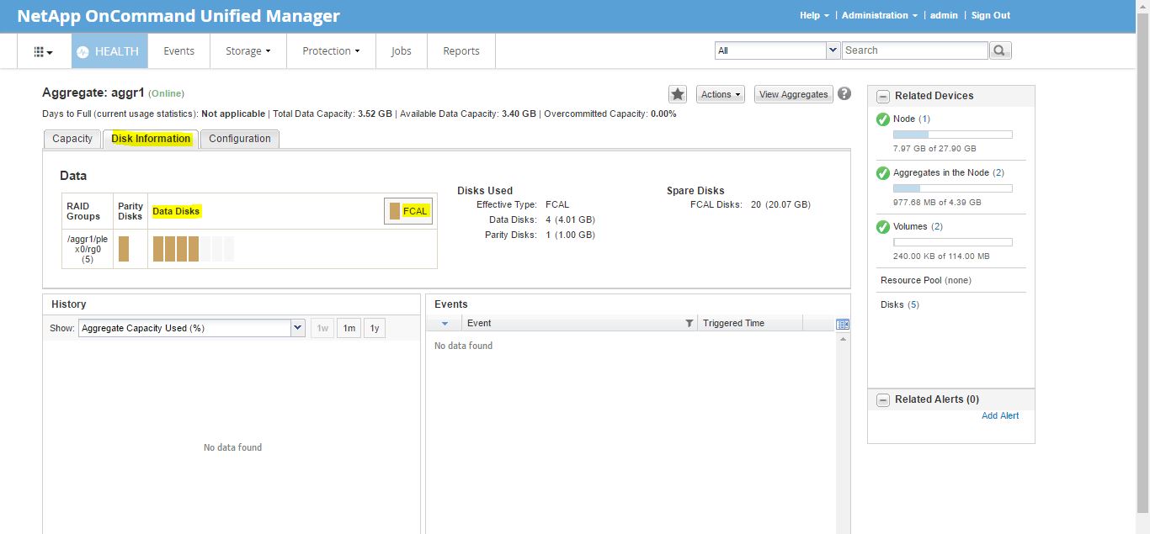
Task: Click inside the Search input field
Action: (913, 50)
